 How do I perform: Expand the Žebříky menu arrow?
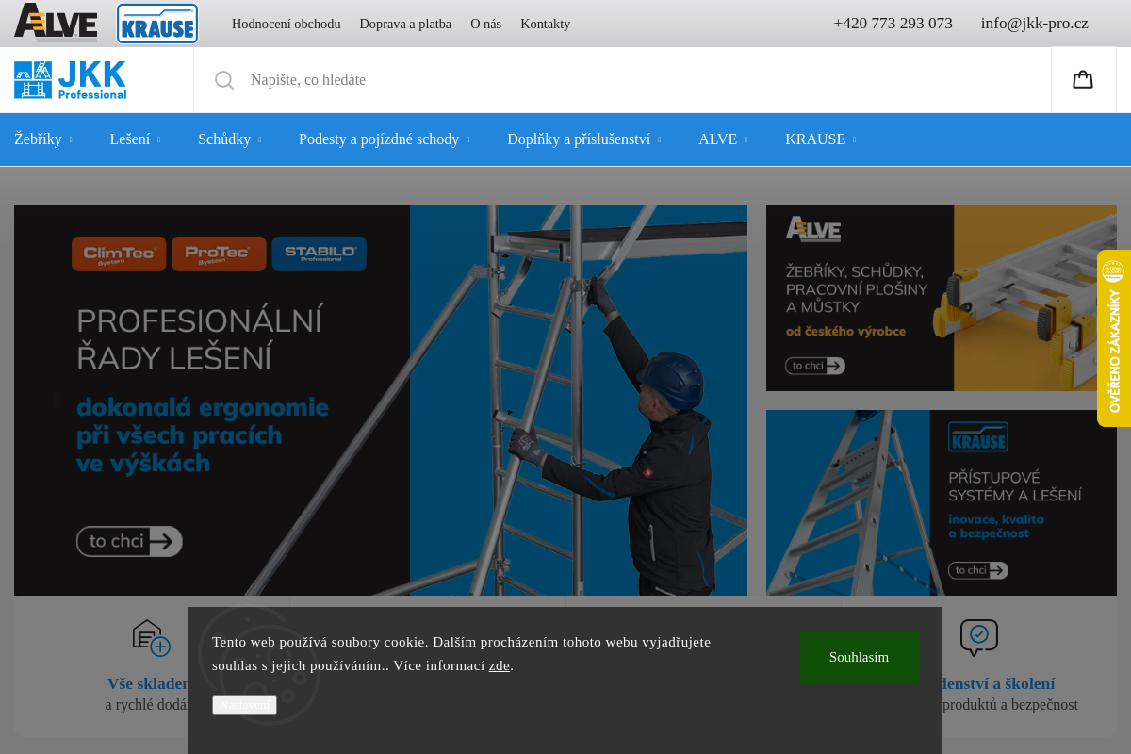click(71, 139)
